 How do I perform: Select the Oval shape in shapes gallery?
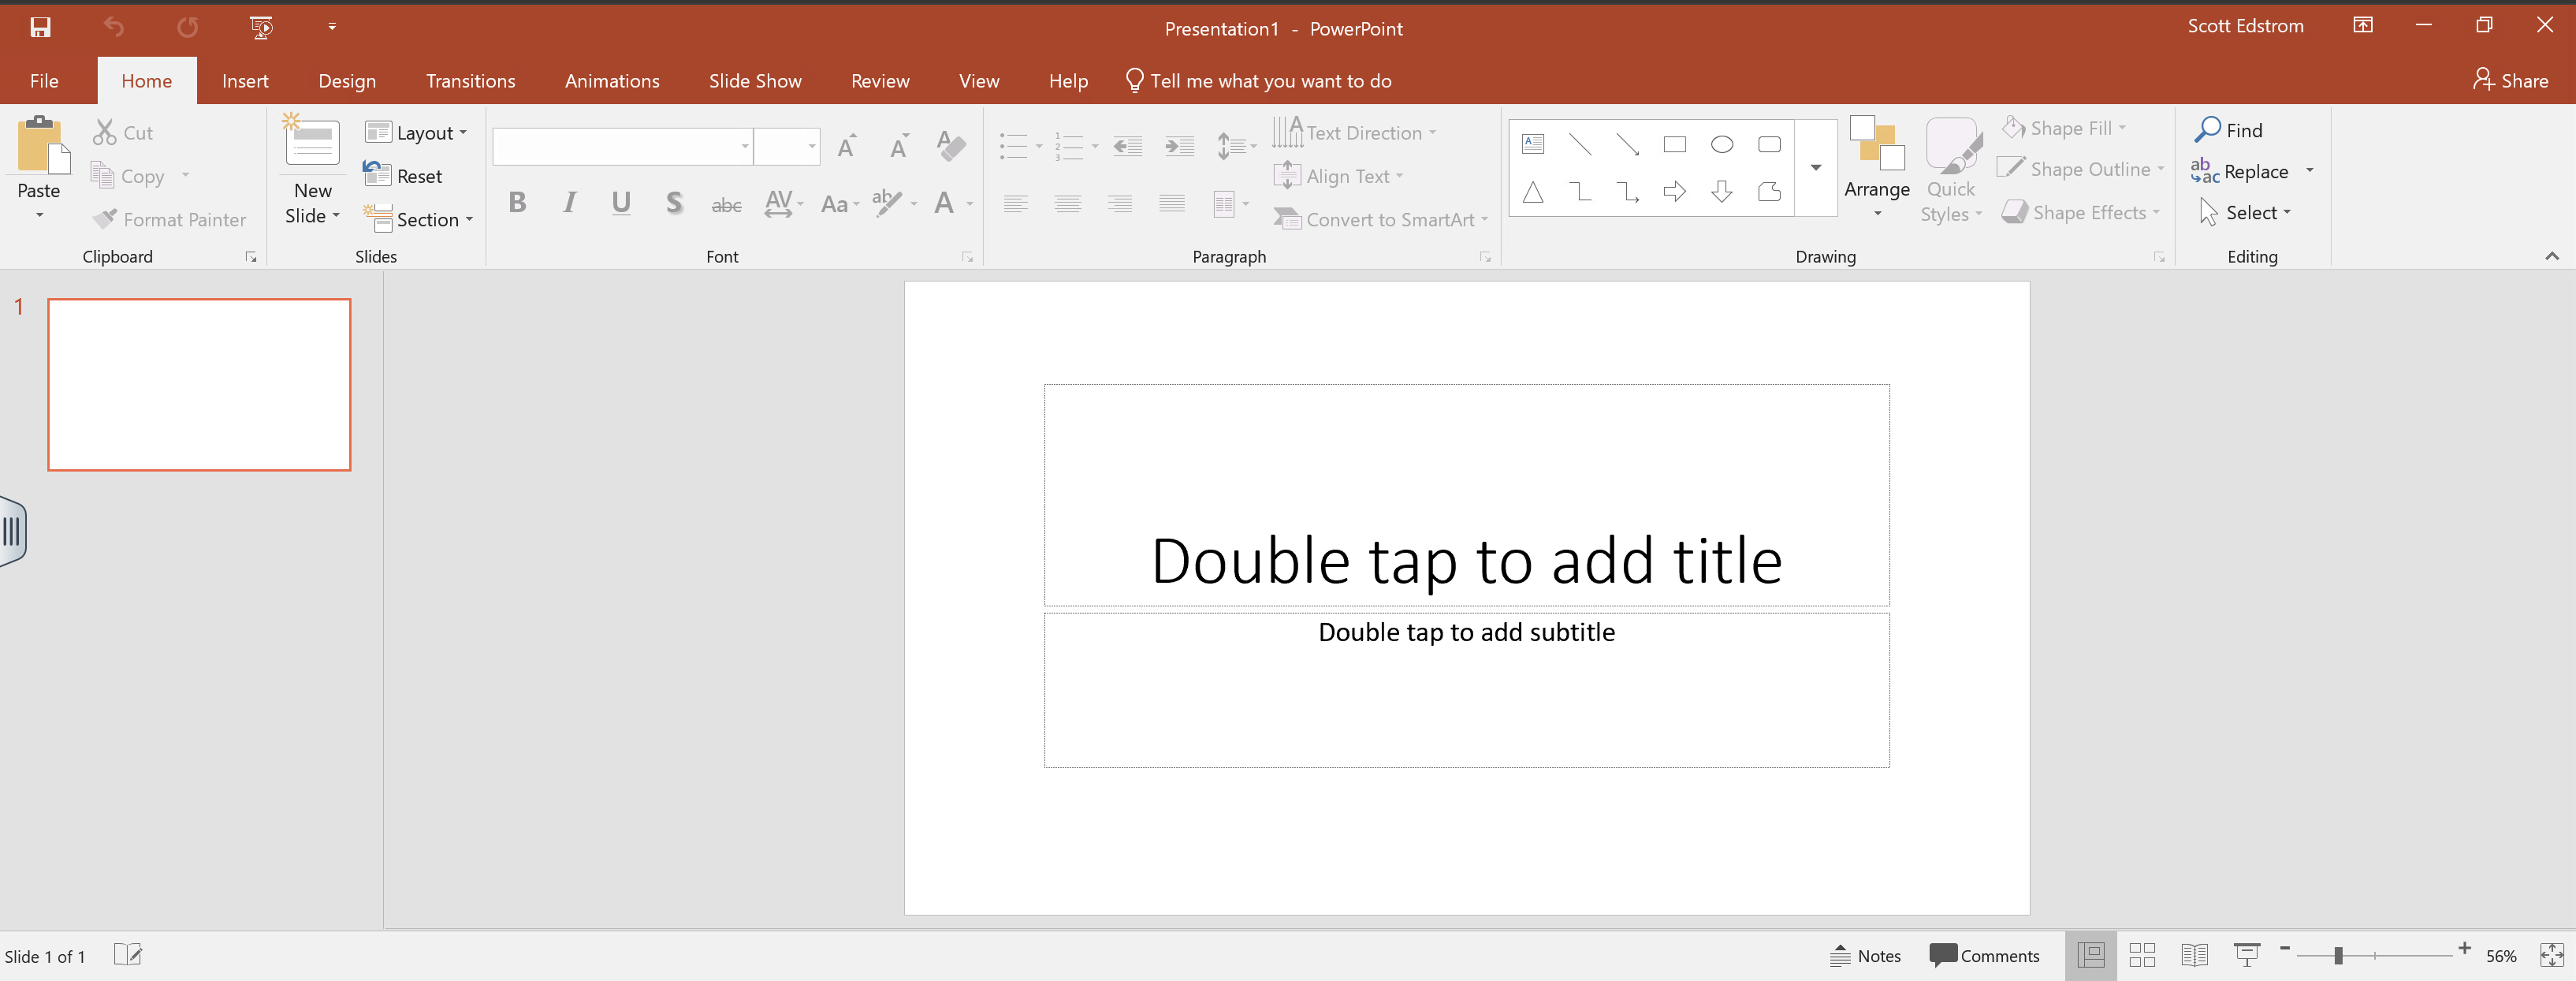coord(1721,145)
